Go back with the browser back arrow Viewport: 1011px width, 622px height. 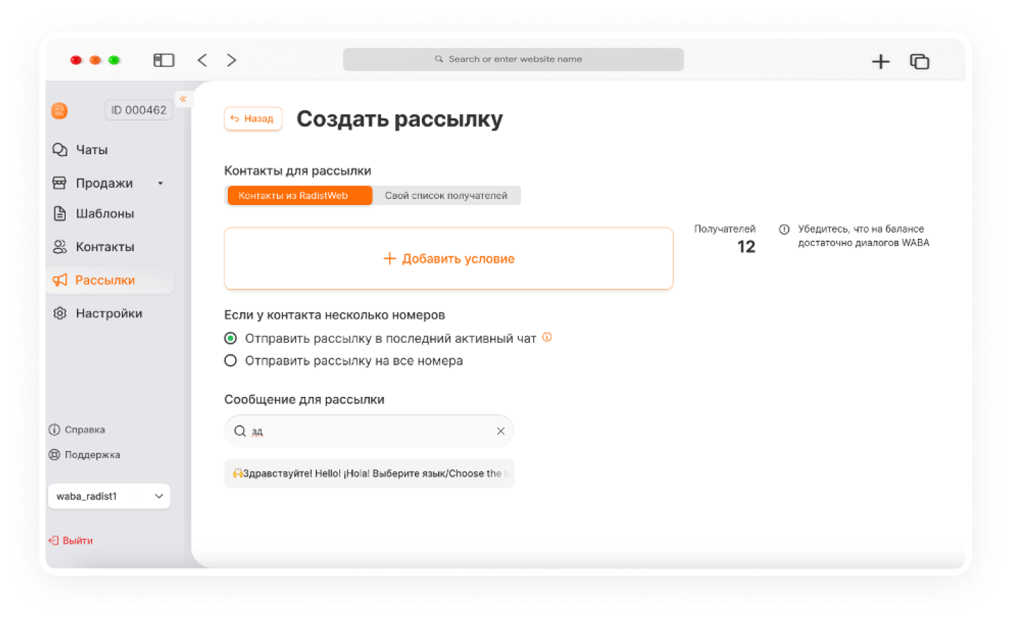coord(202,61)
